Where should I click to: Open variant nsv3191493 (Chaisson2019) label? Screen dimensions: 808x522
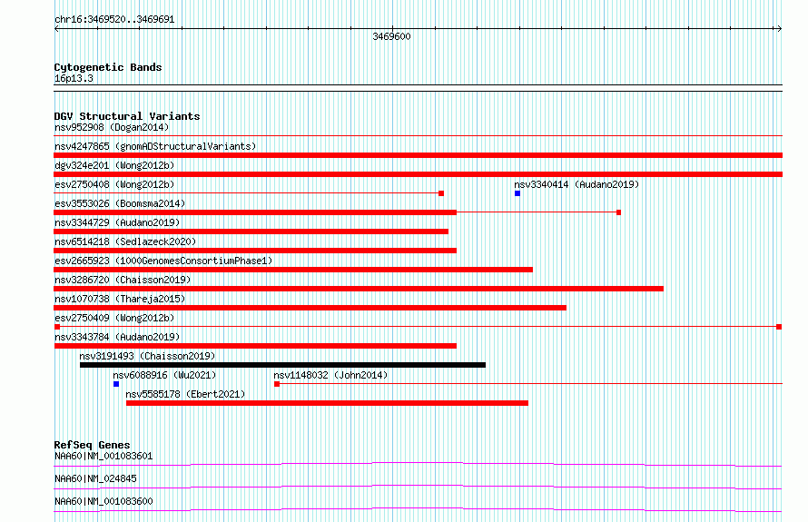pos(147,356)
